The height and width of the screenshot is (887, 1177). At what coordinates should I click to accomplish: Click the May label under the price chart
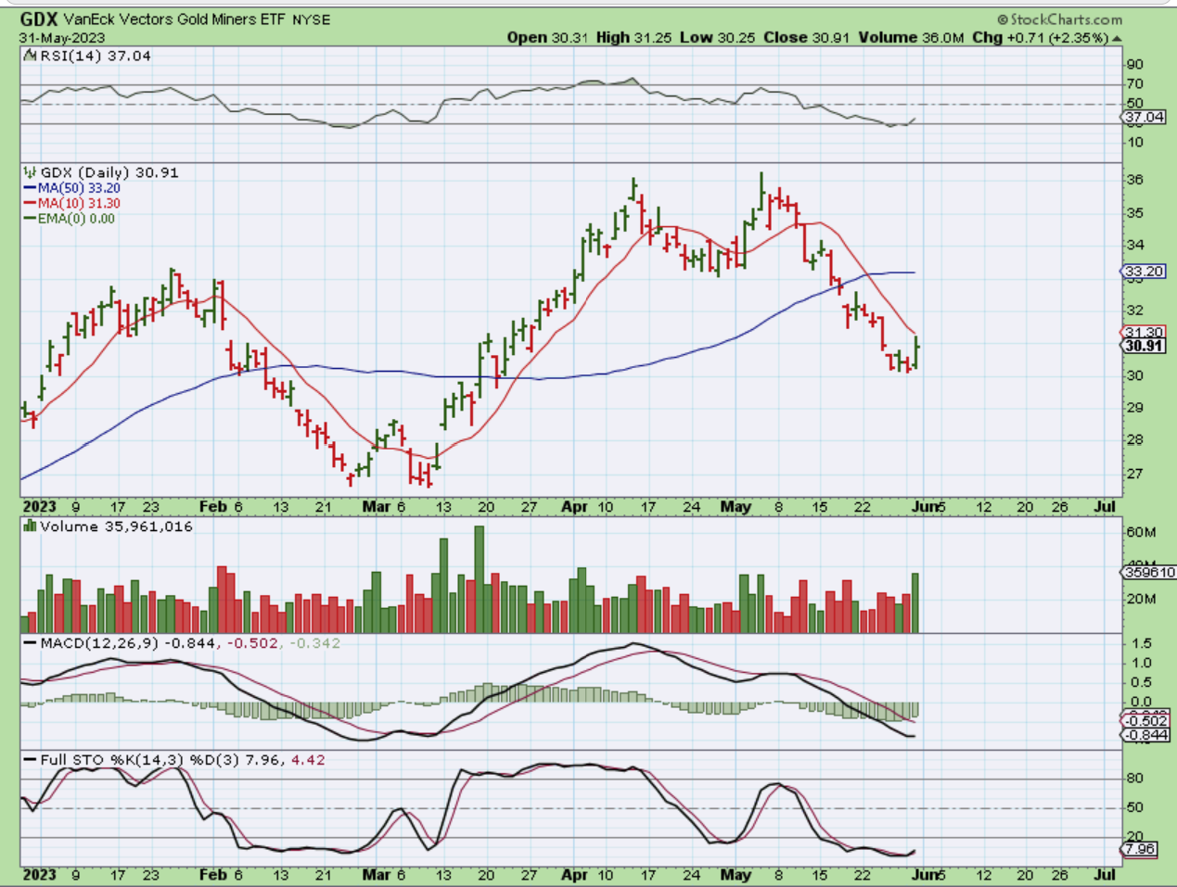(x=736, y=507)
